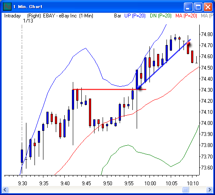Click the 'UP (P=20)' legend label
215x195 pixels.
135,16
